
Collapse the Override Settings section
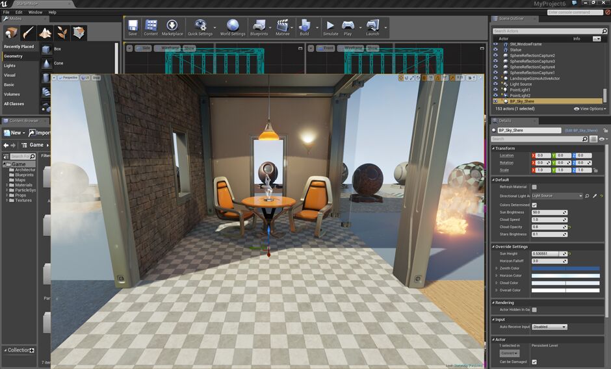point(512,247)
